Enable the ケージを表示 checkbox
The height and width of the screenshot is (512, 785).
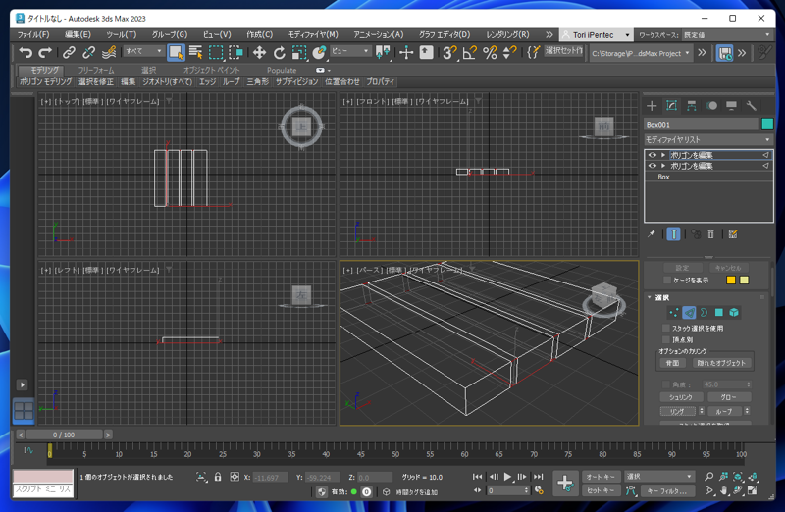click(x=666, y=281)
